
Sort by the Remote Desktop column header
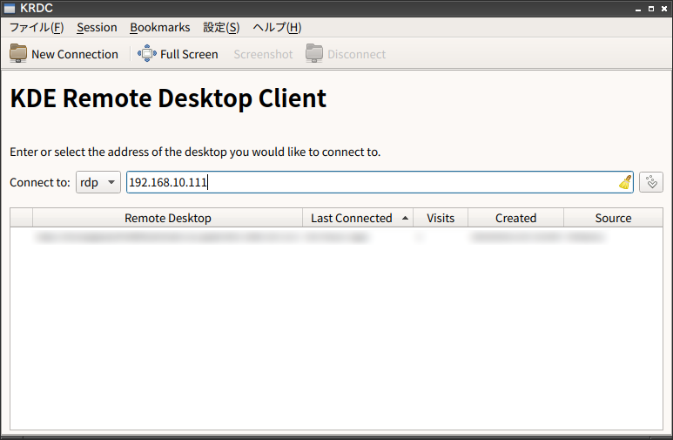point(168,218)
